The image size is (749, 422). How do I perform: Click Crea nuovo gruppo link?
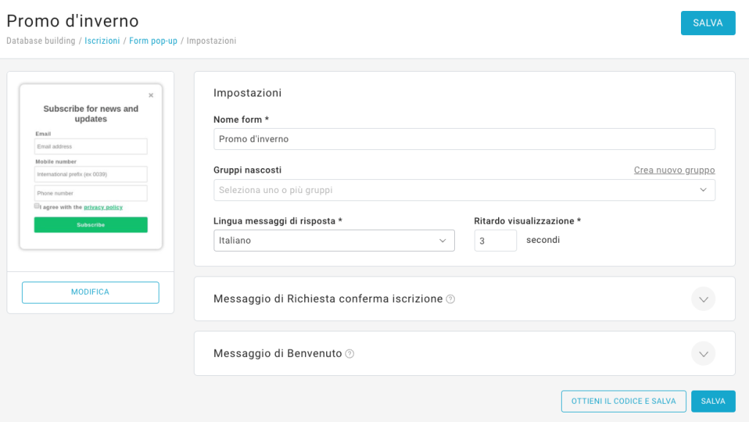[674, 170]
